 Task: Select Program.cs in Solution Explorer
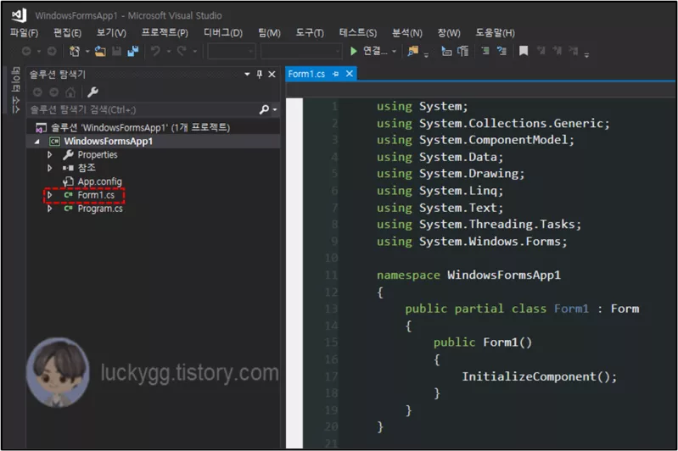click(100, 209)
